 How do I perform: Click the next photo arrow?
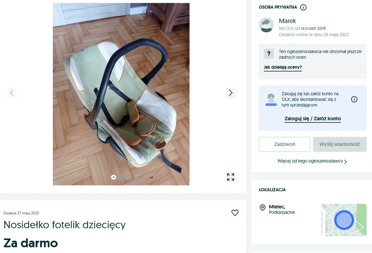coord(230,92)
